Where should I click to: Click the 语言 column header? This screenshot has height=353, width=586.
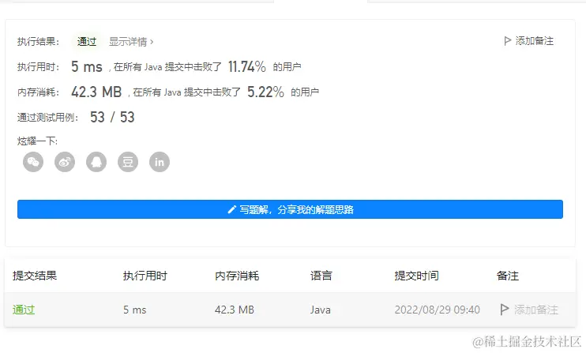321,276
